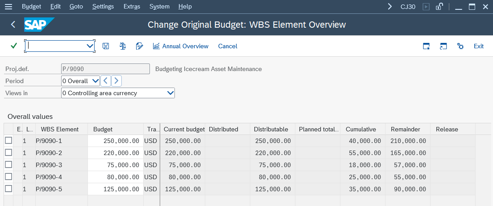Click the Remainder column header

(407, 129)
